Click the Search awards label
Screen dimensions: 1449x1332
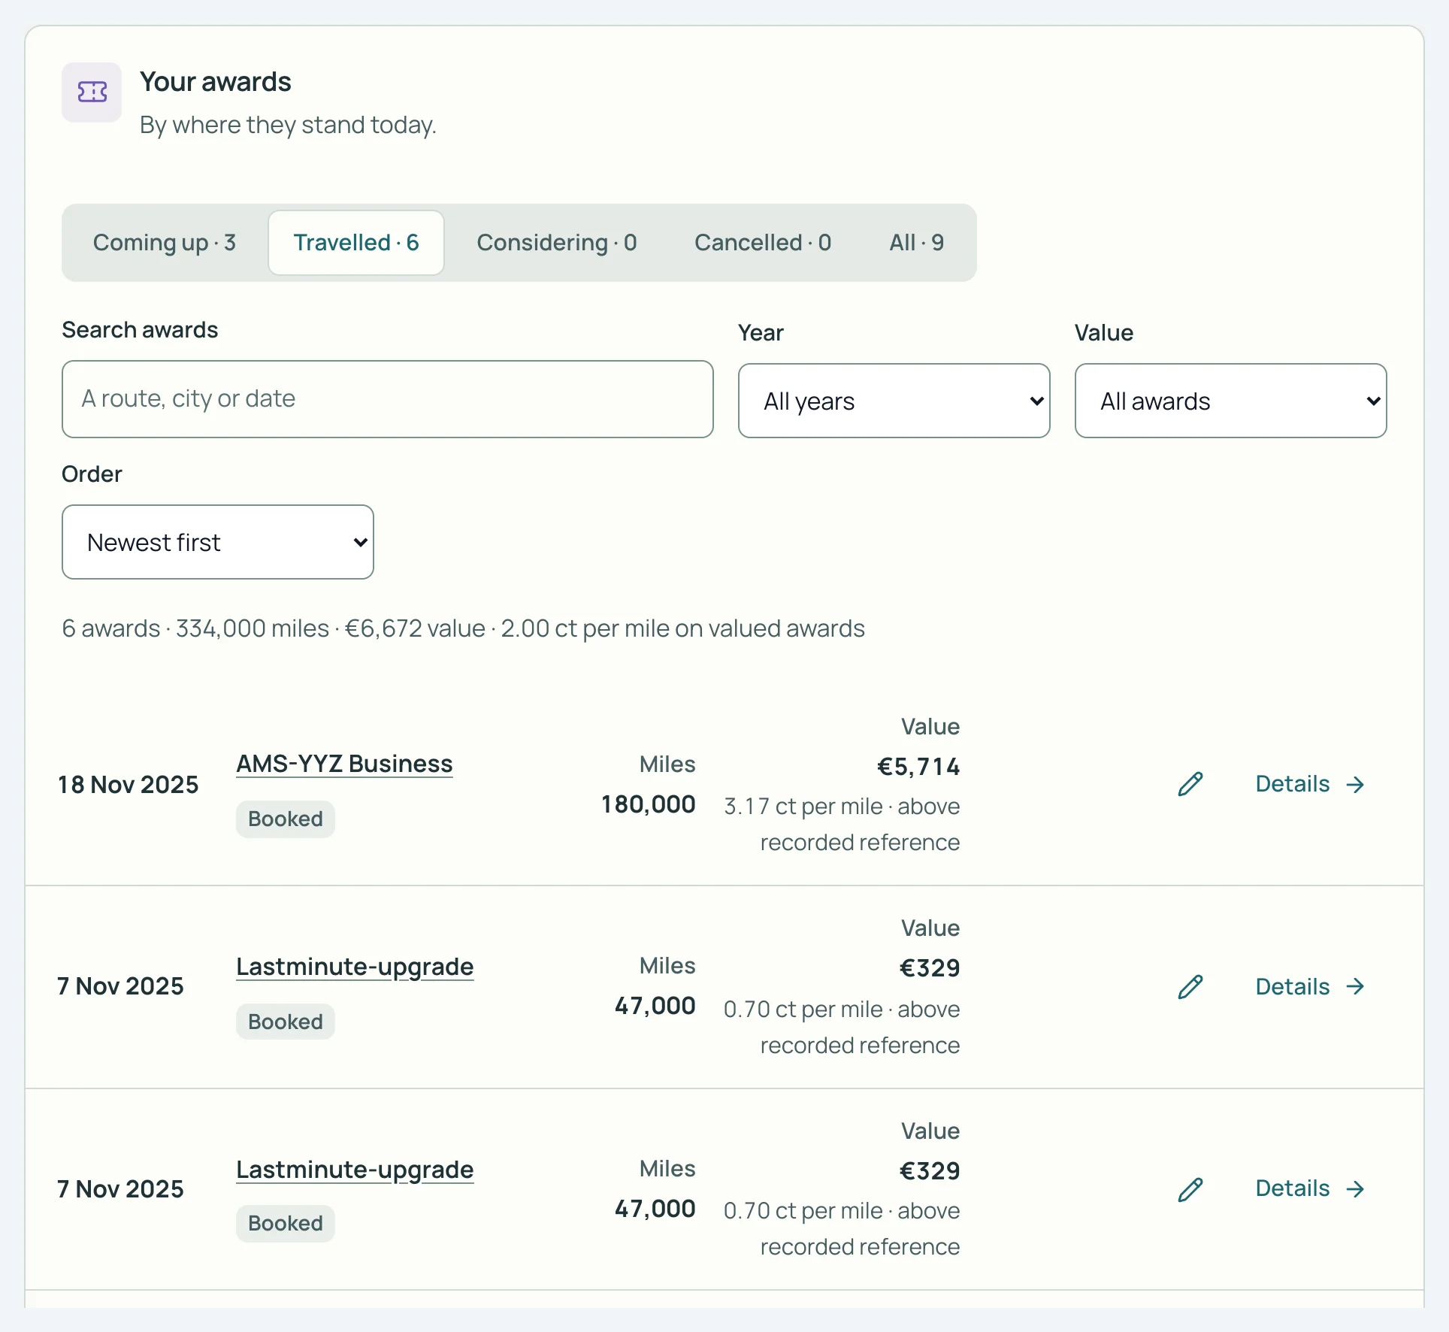(140, 330)
